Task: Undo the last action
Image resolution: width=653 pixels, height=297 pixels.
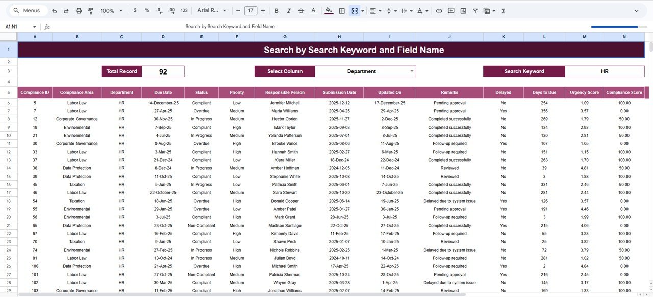Action: point(54,10)
